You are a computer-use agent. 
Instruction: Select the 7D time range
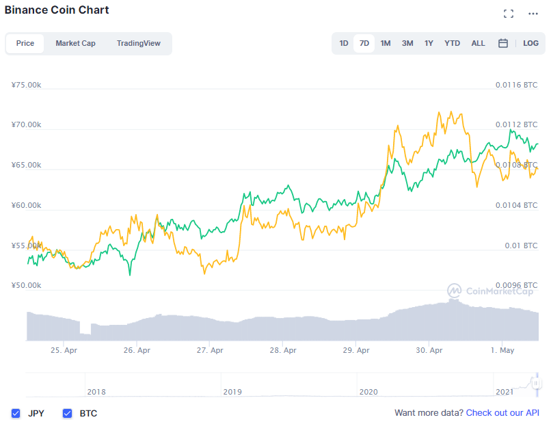click(364, 43)
